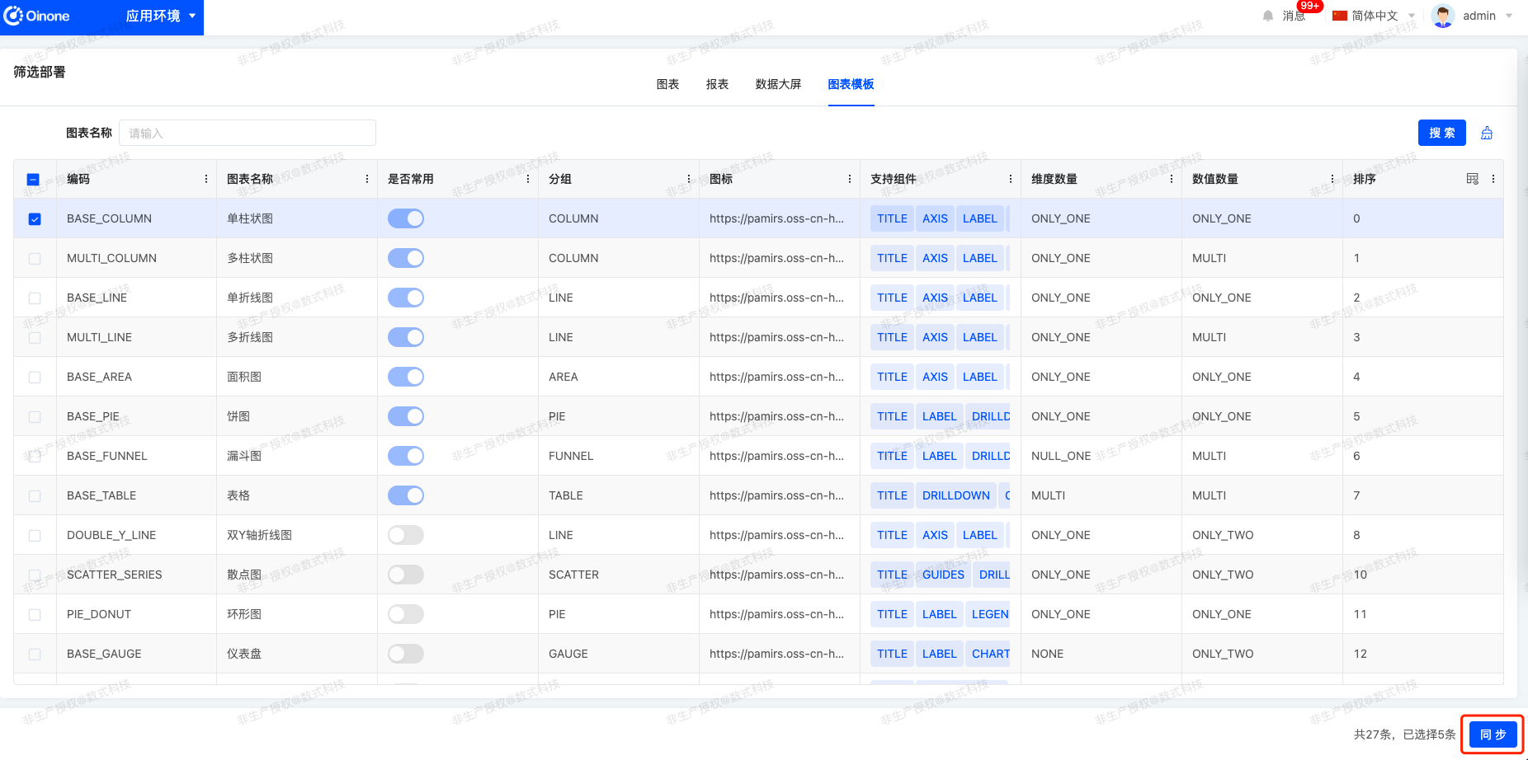1528x760 pixels.
Task: Switch to the 报表 tab
Action: point(717,84)
